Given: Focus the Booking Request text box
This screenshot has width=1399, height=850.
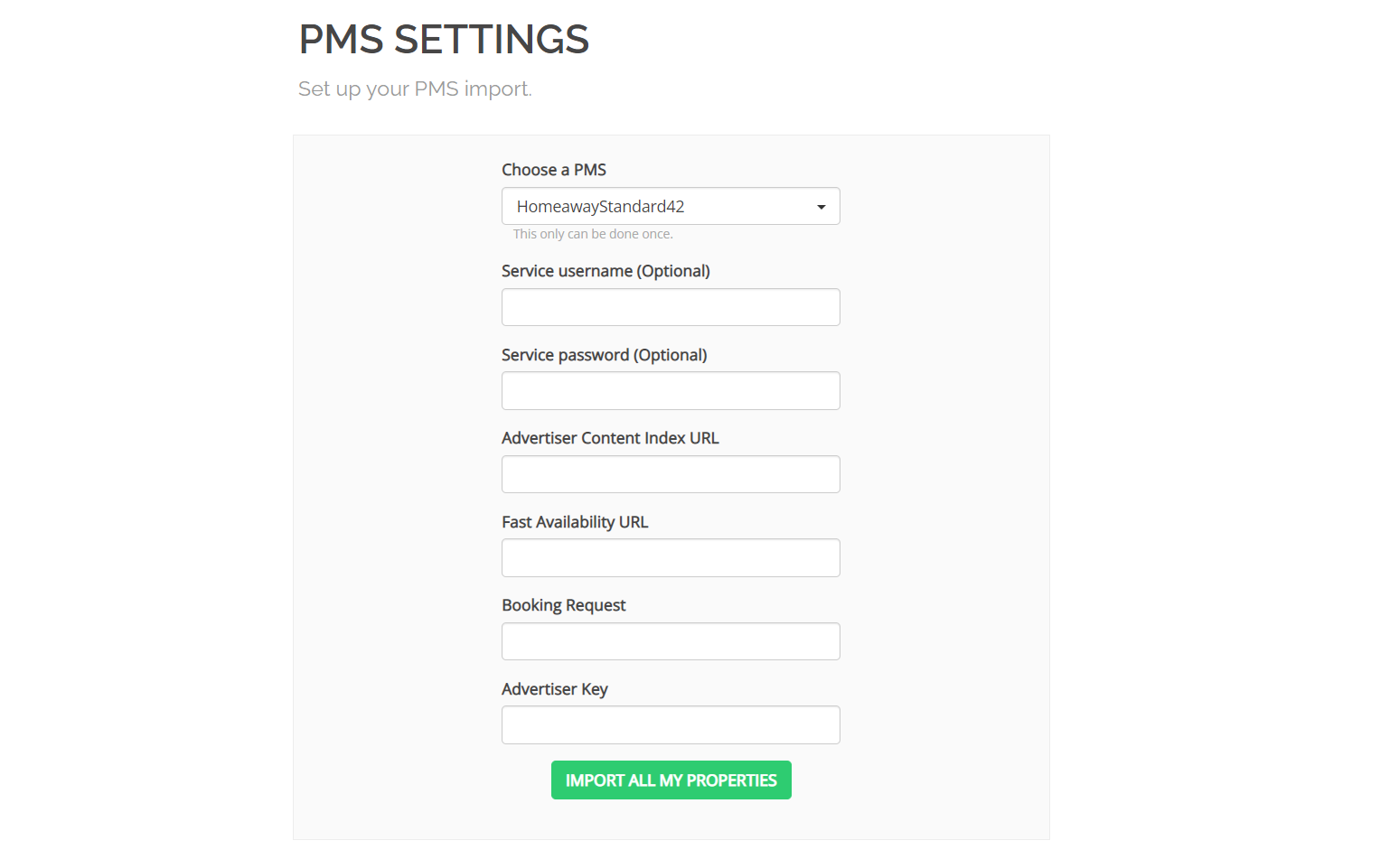Looking at the screenshot, I should pos(671,641).
